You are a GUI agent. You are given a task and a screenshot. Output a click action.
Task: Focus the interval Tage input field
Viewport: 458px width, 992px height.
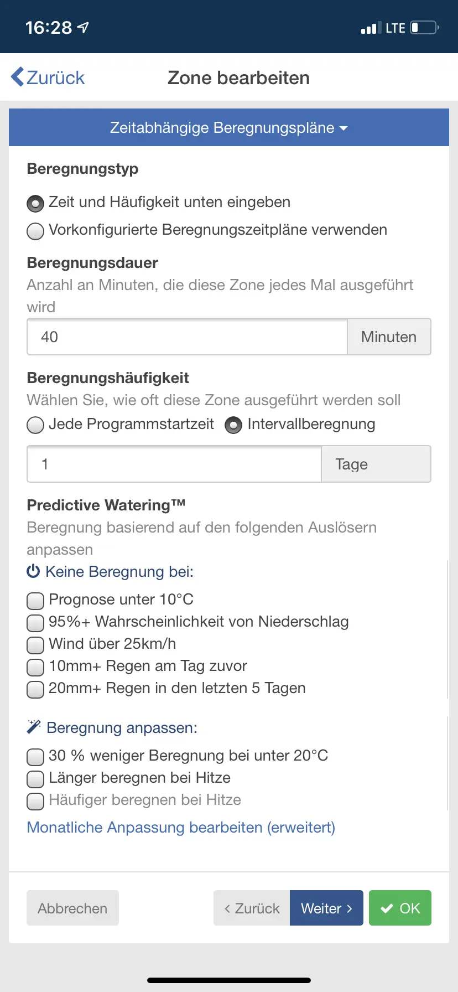click(x=174, y=464)
